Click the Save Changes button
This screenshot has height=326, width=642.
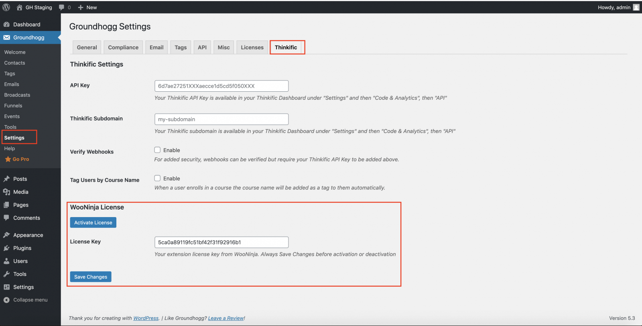pos(91,277)
